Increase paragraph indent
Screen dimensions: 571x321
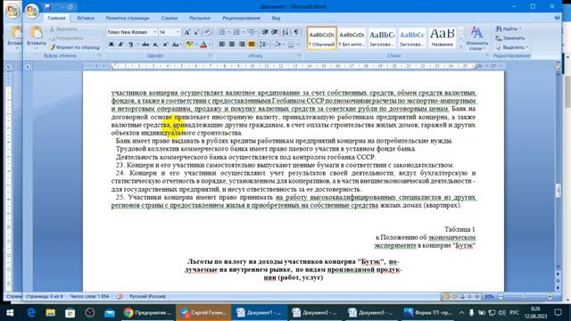275,32
